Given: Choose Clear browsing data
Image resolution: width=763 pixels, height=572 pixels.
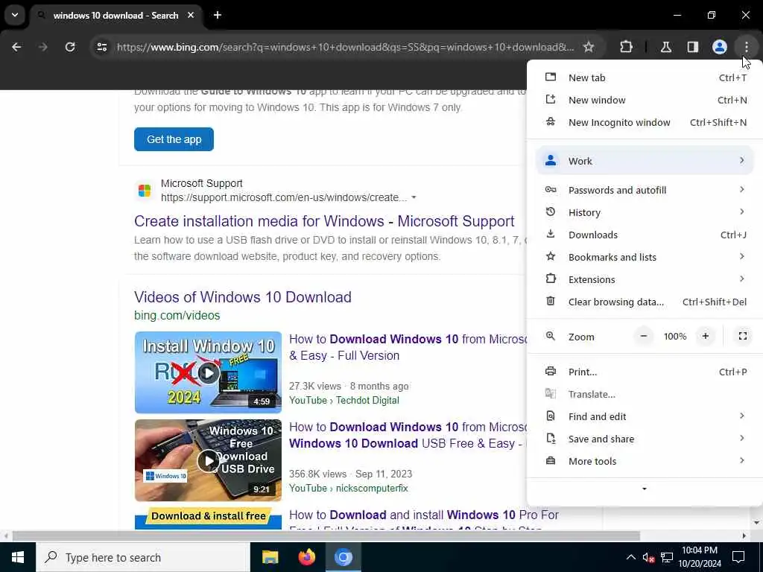Looking at the screenshot, I should tap(645, 302).
